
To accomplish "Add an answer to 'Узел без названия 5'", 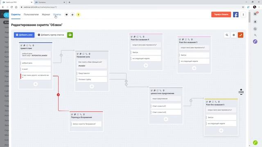I will click(194, 68).
